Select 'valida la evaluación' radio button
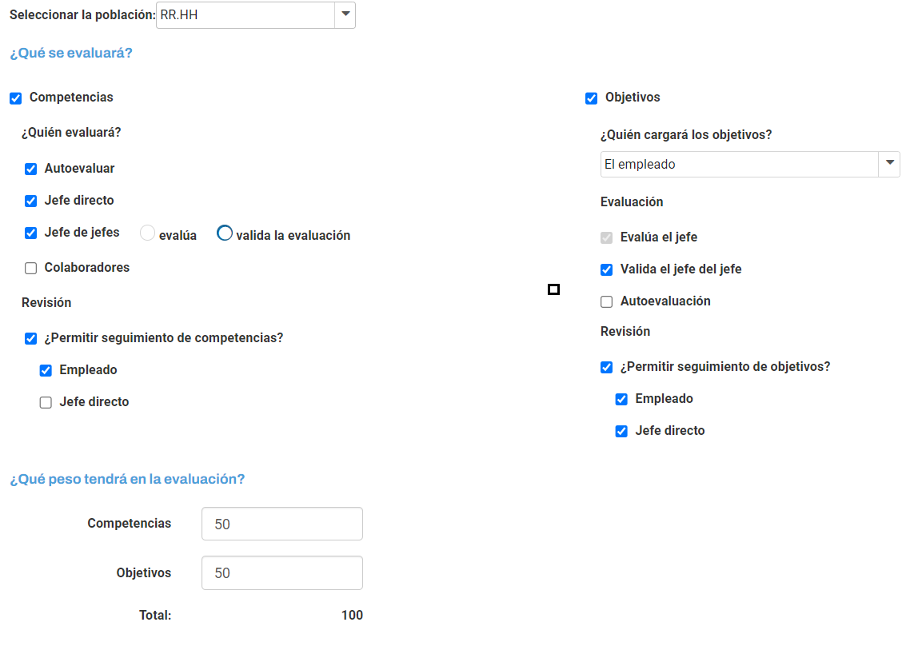 point(225,233)
